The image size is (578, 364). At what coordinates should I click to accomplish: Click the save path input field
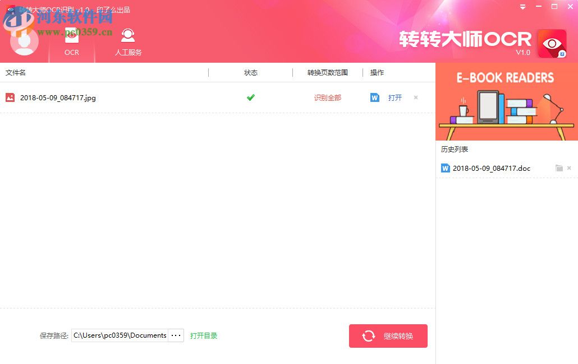[x=119, y=335]
